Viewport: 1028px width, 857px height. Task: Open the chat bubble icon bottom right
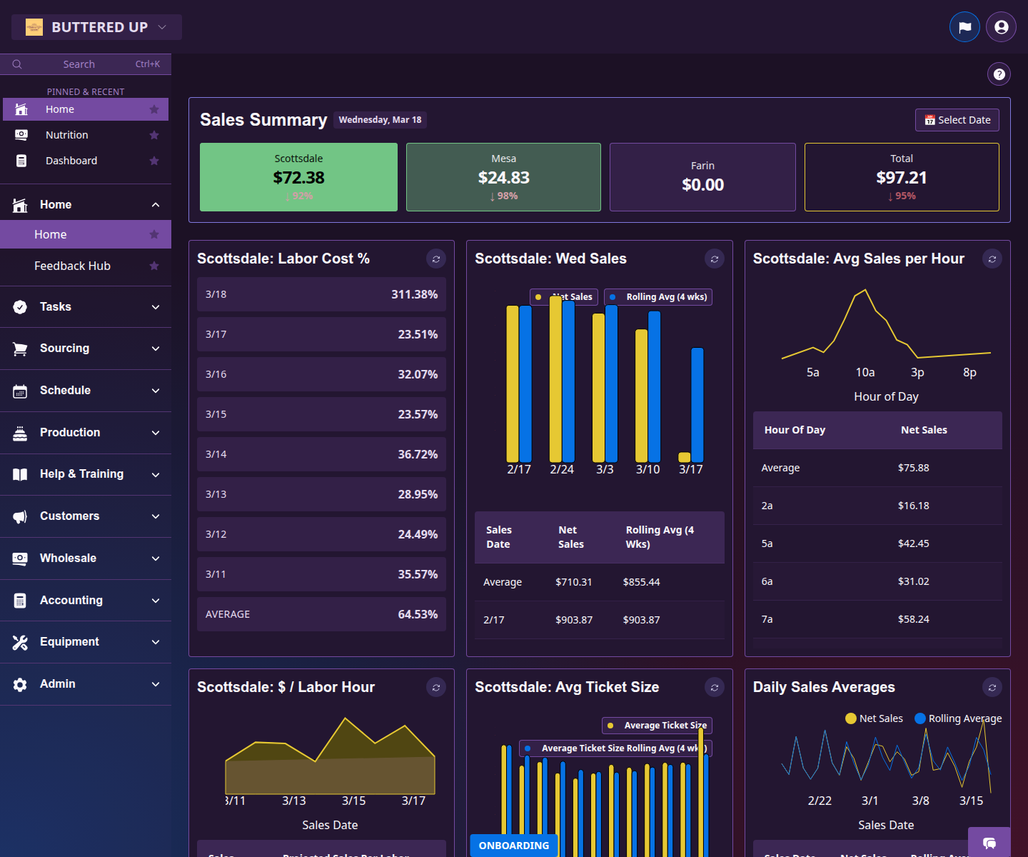click(x=989, y=844)
